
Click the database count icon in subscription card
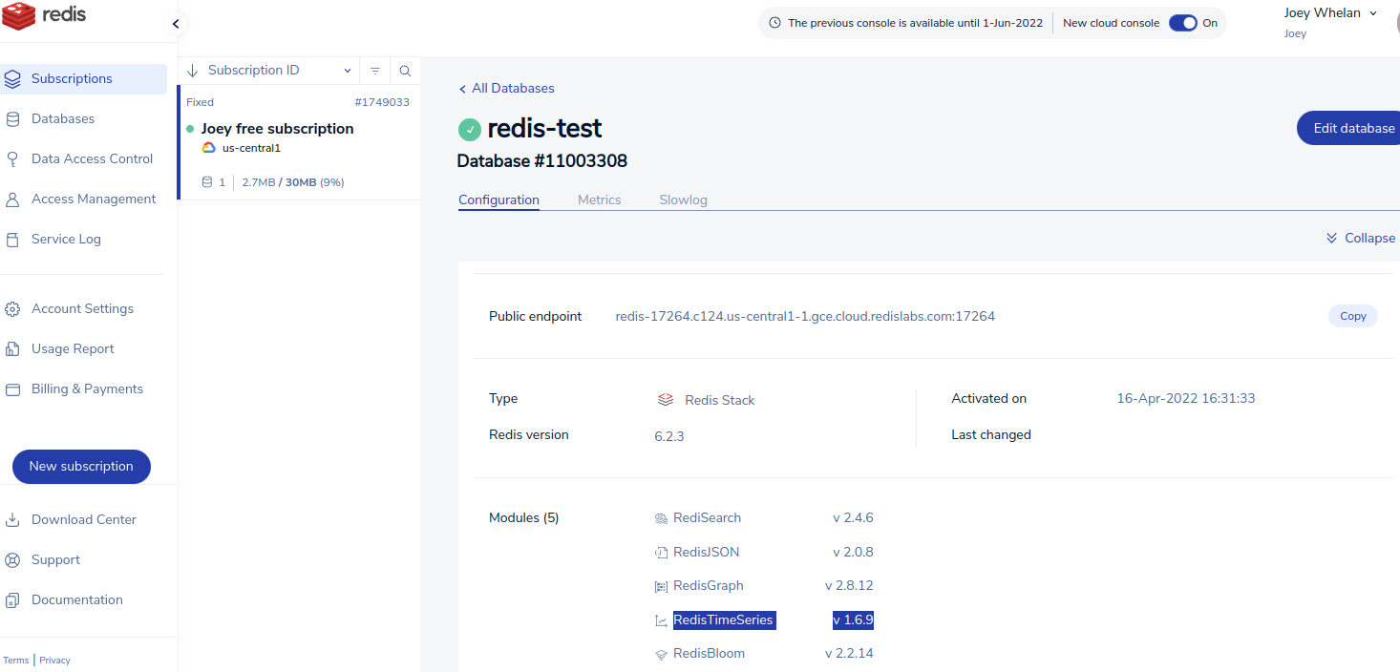(207, 182)
